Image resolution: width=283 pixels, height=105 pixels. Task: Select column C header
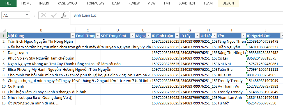coord(88,30)
